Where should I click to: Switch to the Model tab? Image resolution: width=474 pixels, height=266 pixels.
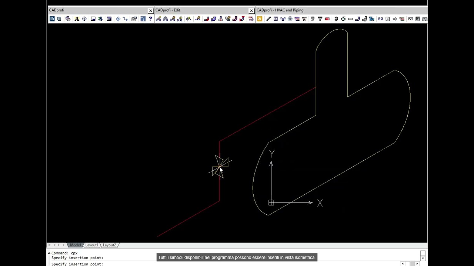[x=75, y=245]
